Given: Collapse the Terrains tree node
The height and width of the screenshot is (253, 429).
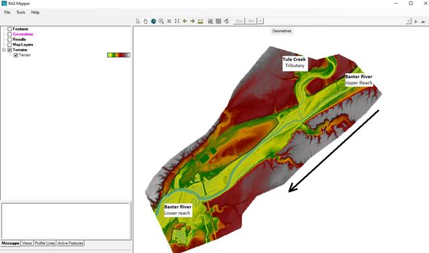Looking at the screenshot, I should pyautogui.click(x=4, y=50).
